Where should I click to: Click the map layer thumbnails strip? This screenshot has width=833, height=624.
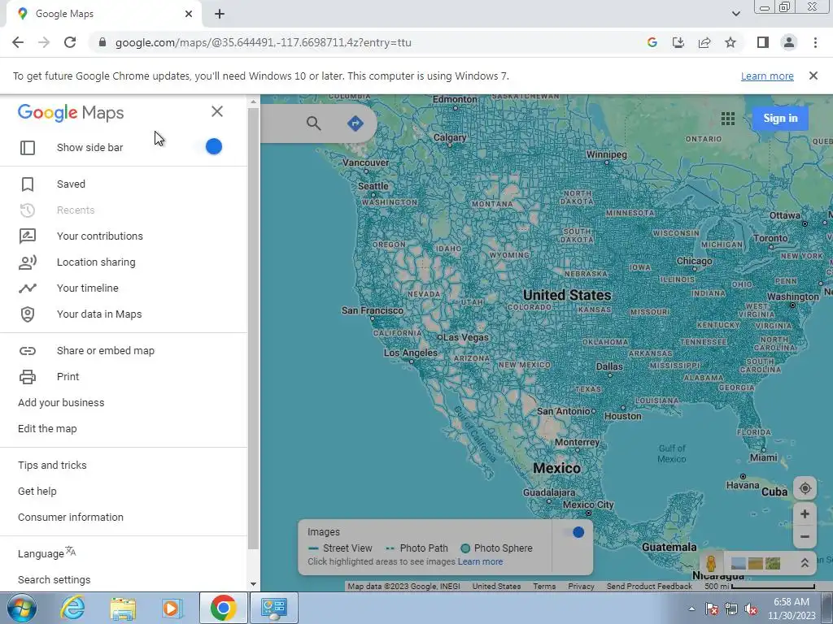(x=756, y=563)
